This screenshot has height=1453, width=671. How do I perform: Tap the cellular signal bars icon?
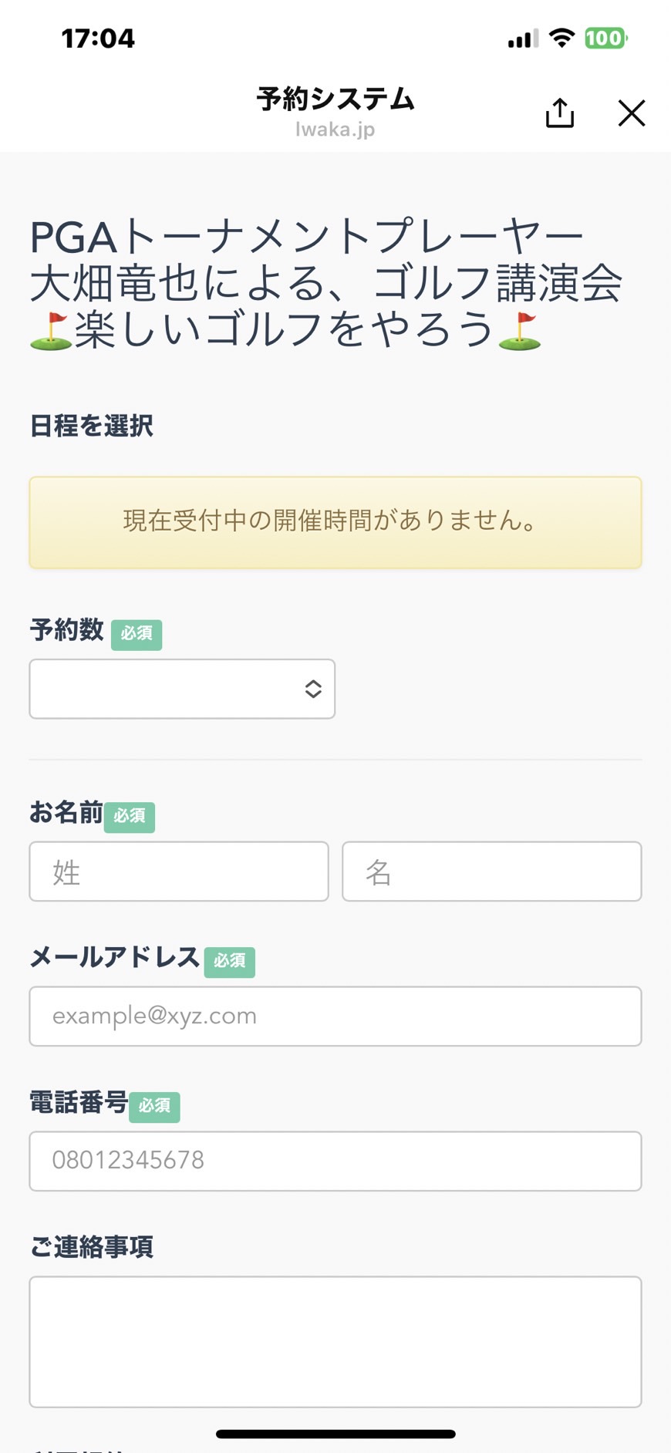click(x=523, y=39)
